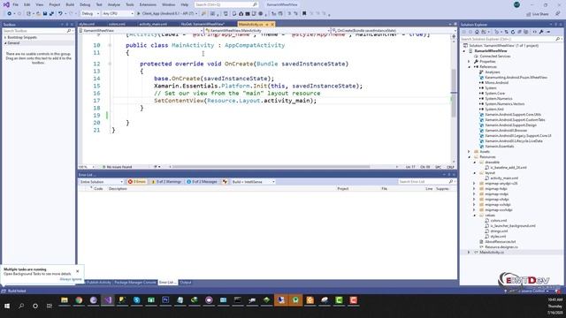Click the Home icon in Solution Explorer
This screenshot has height=318, width=566.
click(477, 32)
